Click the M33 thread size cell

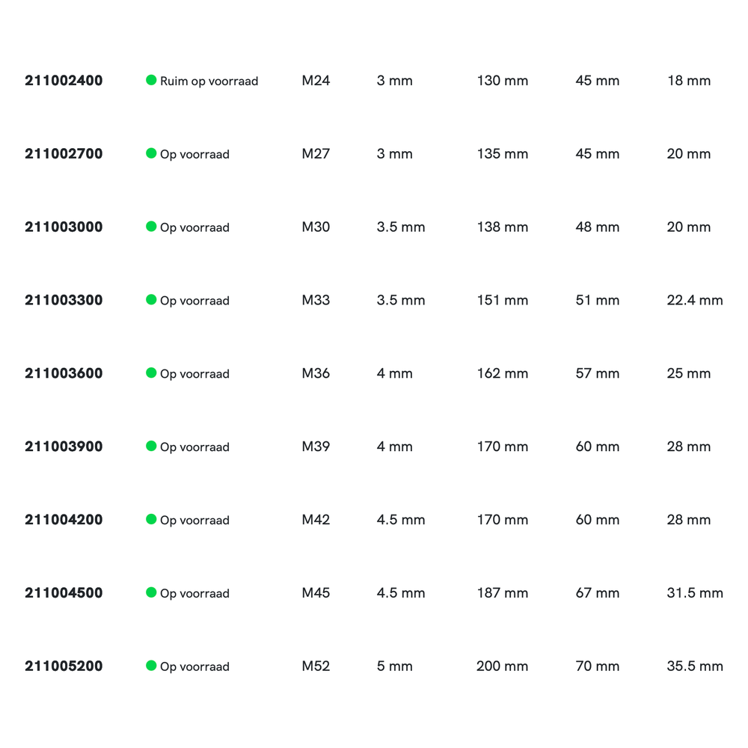316,301
